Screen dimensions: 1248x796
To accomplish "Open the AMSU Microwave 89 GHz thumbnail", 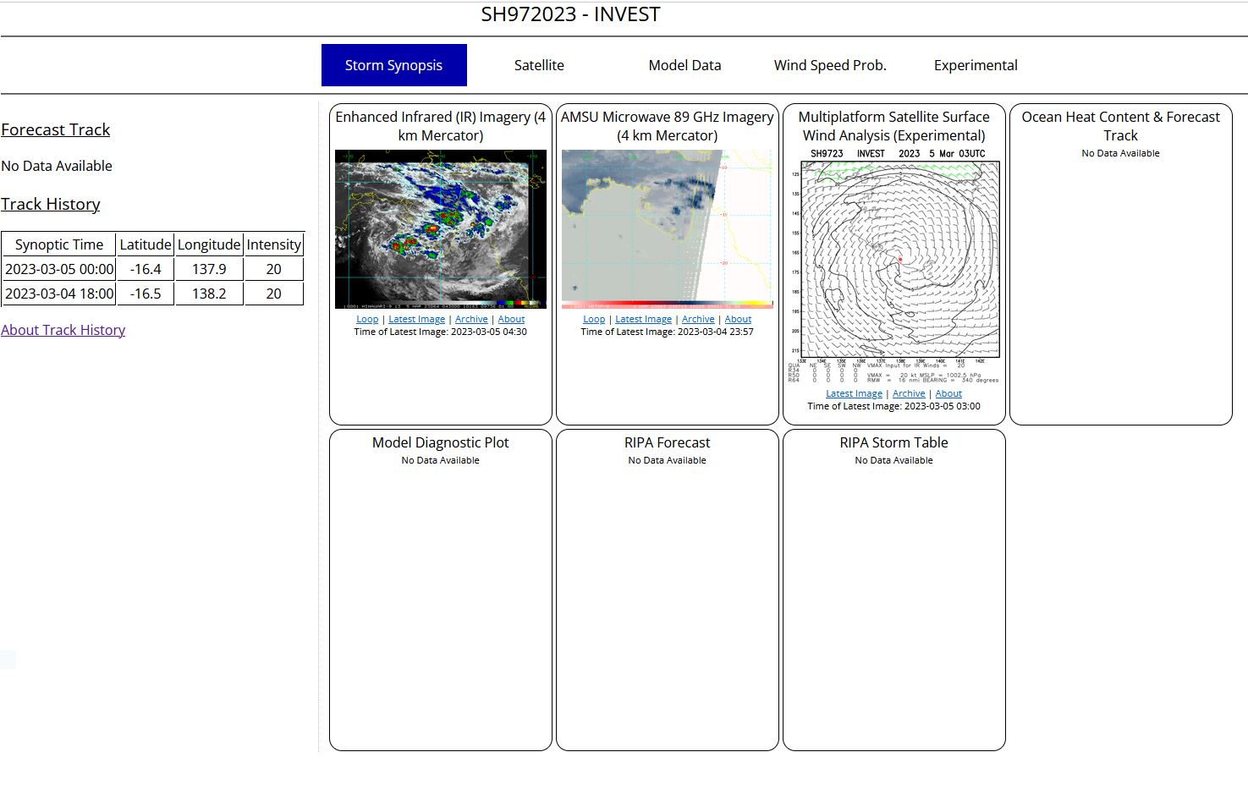I will point(667,229).
